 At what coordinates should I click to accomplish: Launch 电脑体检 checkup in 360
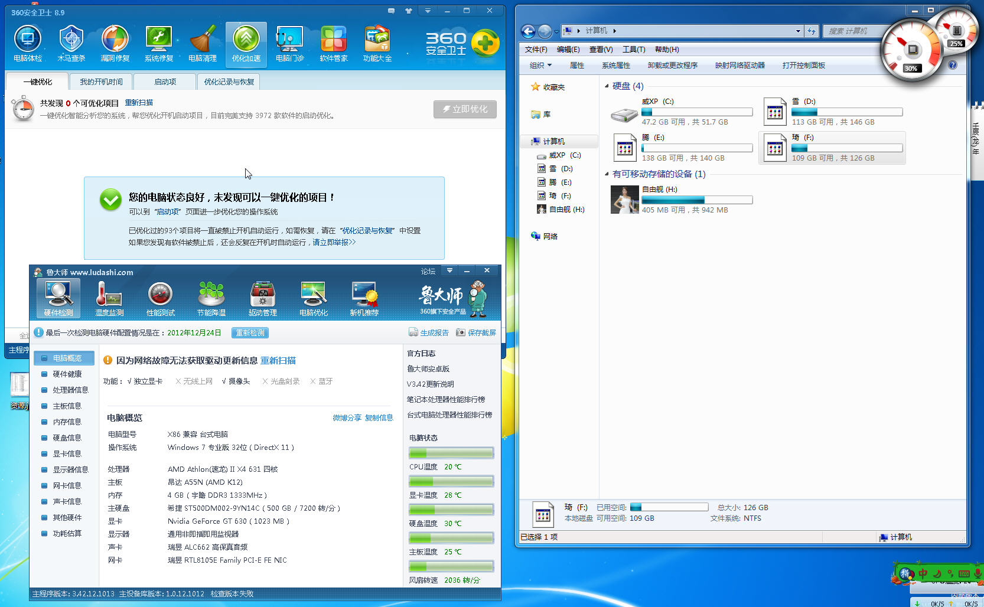tap(27, 41)
